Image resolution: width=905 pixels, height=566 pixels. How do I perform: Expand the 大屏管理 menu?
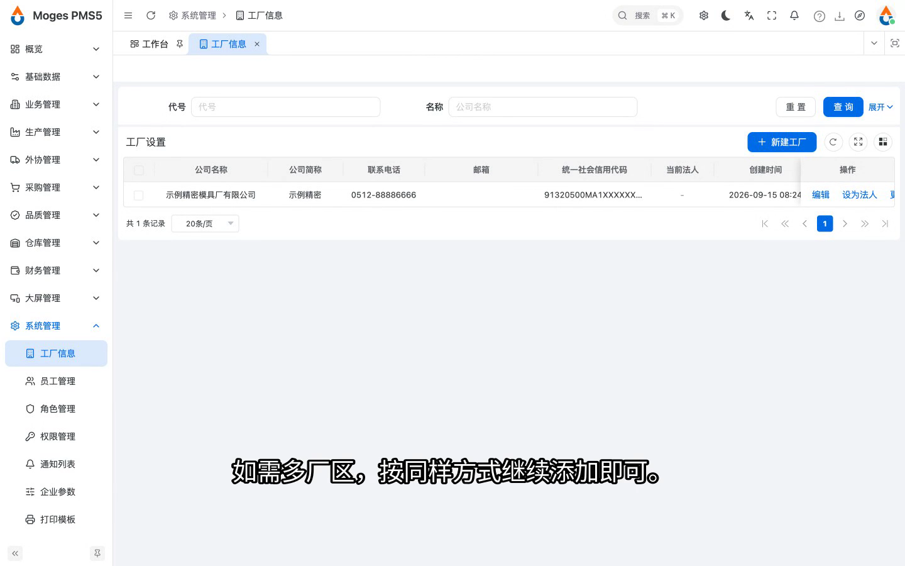pyautogui.click(x=56, y=298)
